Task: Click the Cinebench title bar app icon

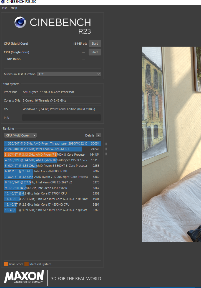Action: (x=3, y=2)
